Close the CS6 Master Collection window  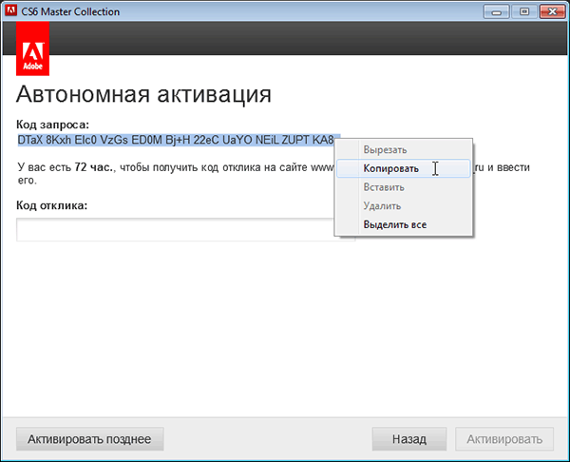coord(552,11)
